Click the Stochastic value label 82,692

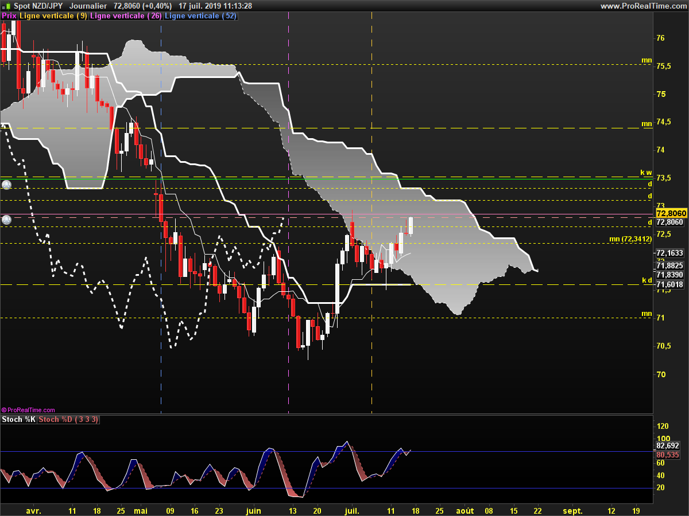(x=668, y=445)
